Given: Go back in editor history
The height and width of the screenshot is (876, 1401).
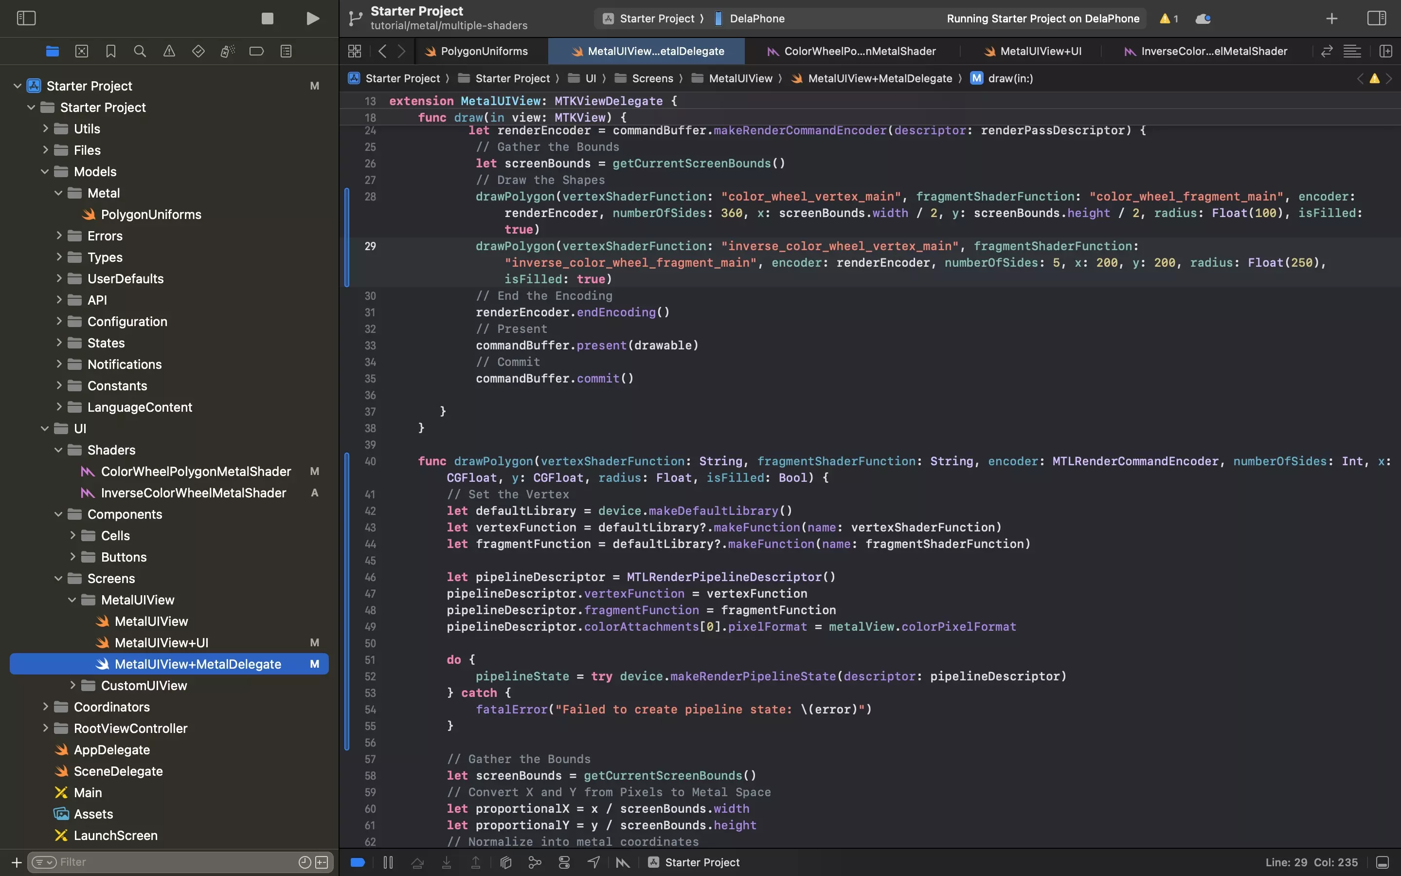Looking at the screenshot, I should click(x=382, y=51).
